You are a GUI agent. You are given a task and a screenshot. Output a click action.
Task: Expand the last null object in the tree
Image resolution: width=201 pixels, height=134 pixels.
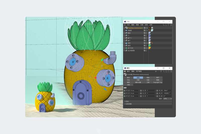point(124,50)
